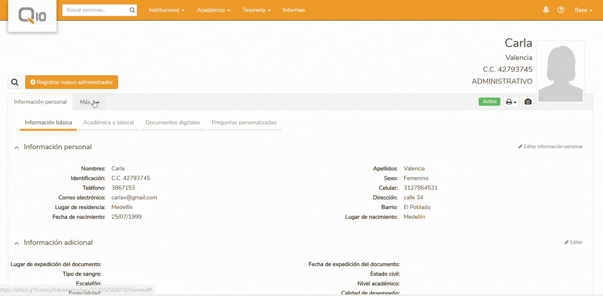Go to Informes in the navbar
The height and width of the screenshot is (296, 603).
pos(294,10)
